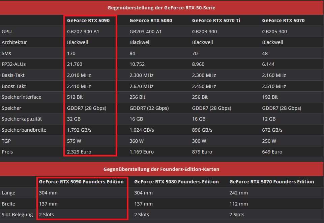The height and width of the screenshot is (223, 324).
Task: Click the '112 mm' width value
Action: pyautogui.click(x=238, y=204)
